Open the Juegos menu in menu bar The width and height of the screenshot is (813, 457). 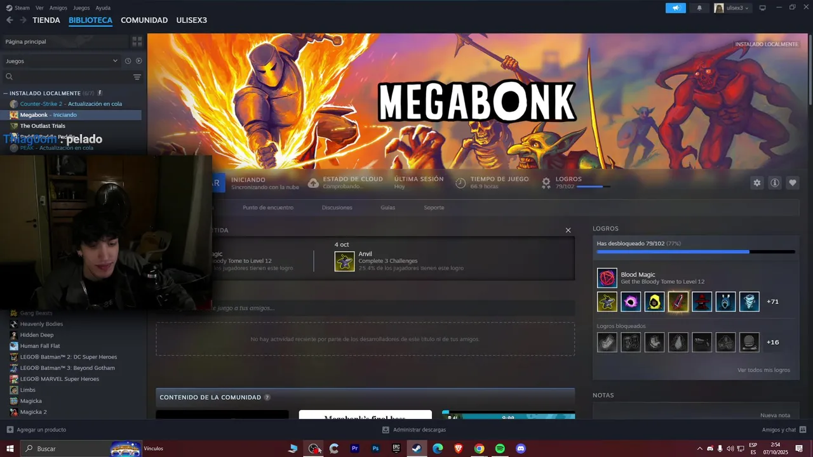tap(81, 8)
